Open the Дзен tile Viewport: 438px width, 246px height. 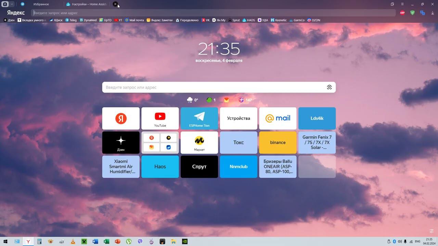click(121, 142)
